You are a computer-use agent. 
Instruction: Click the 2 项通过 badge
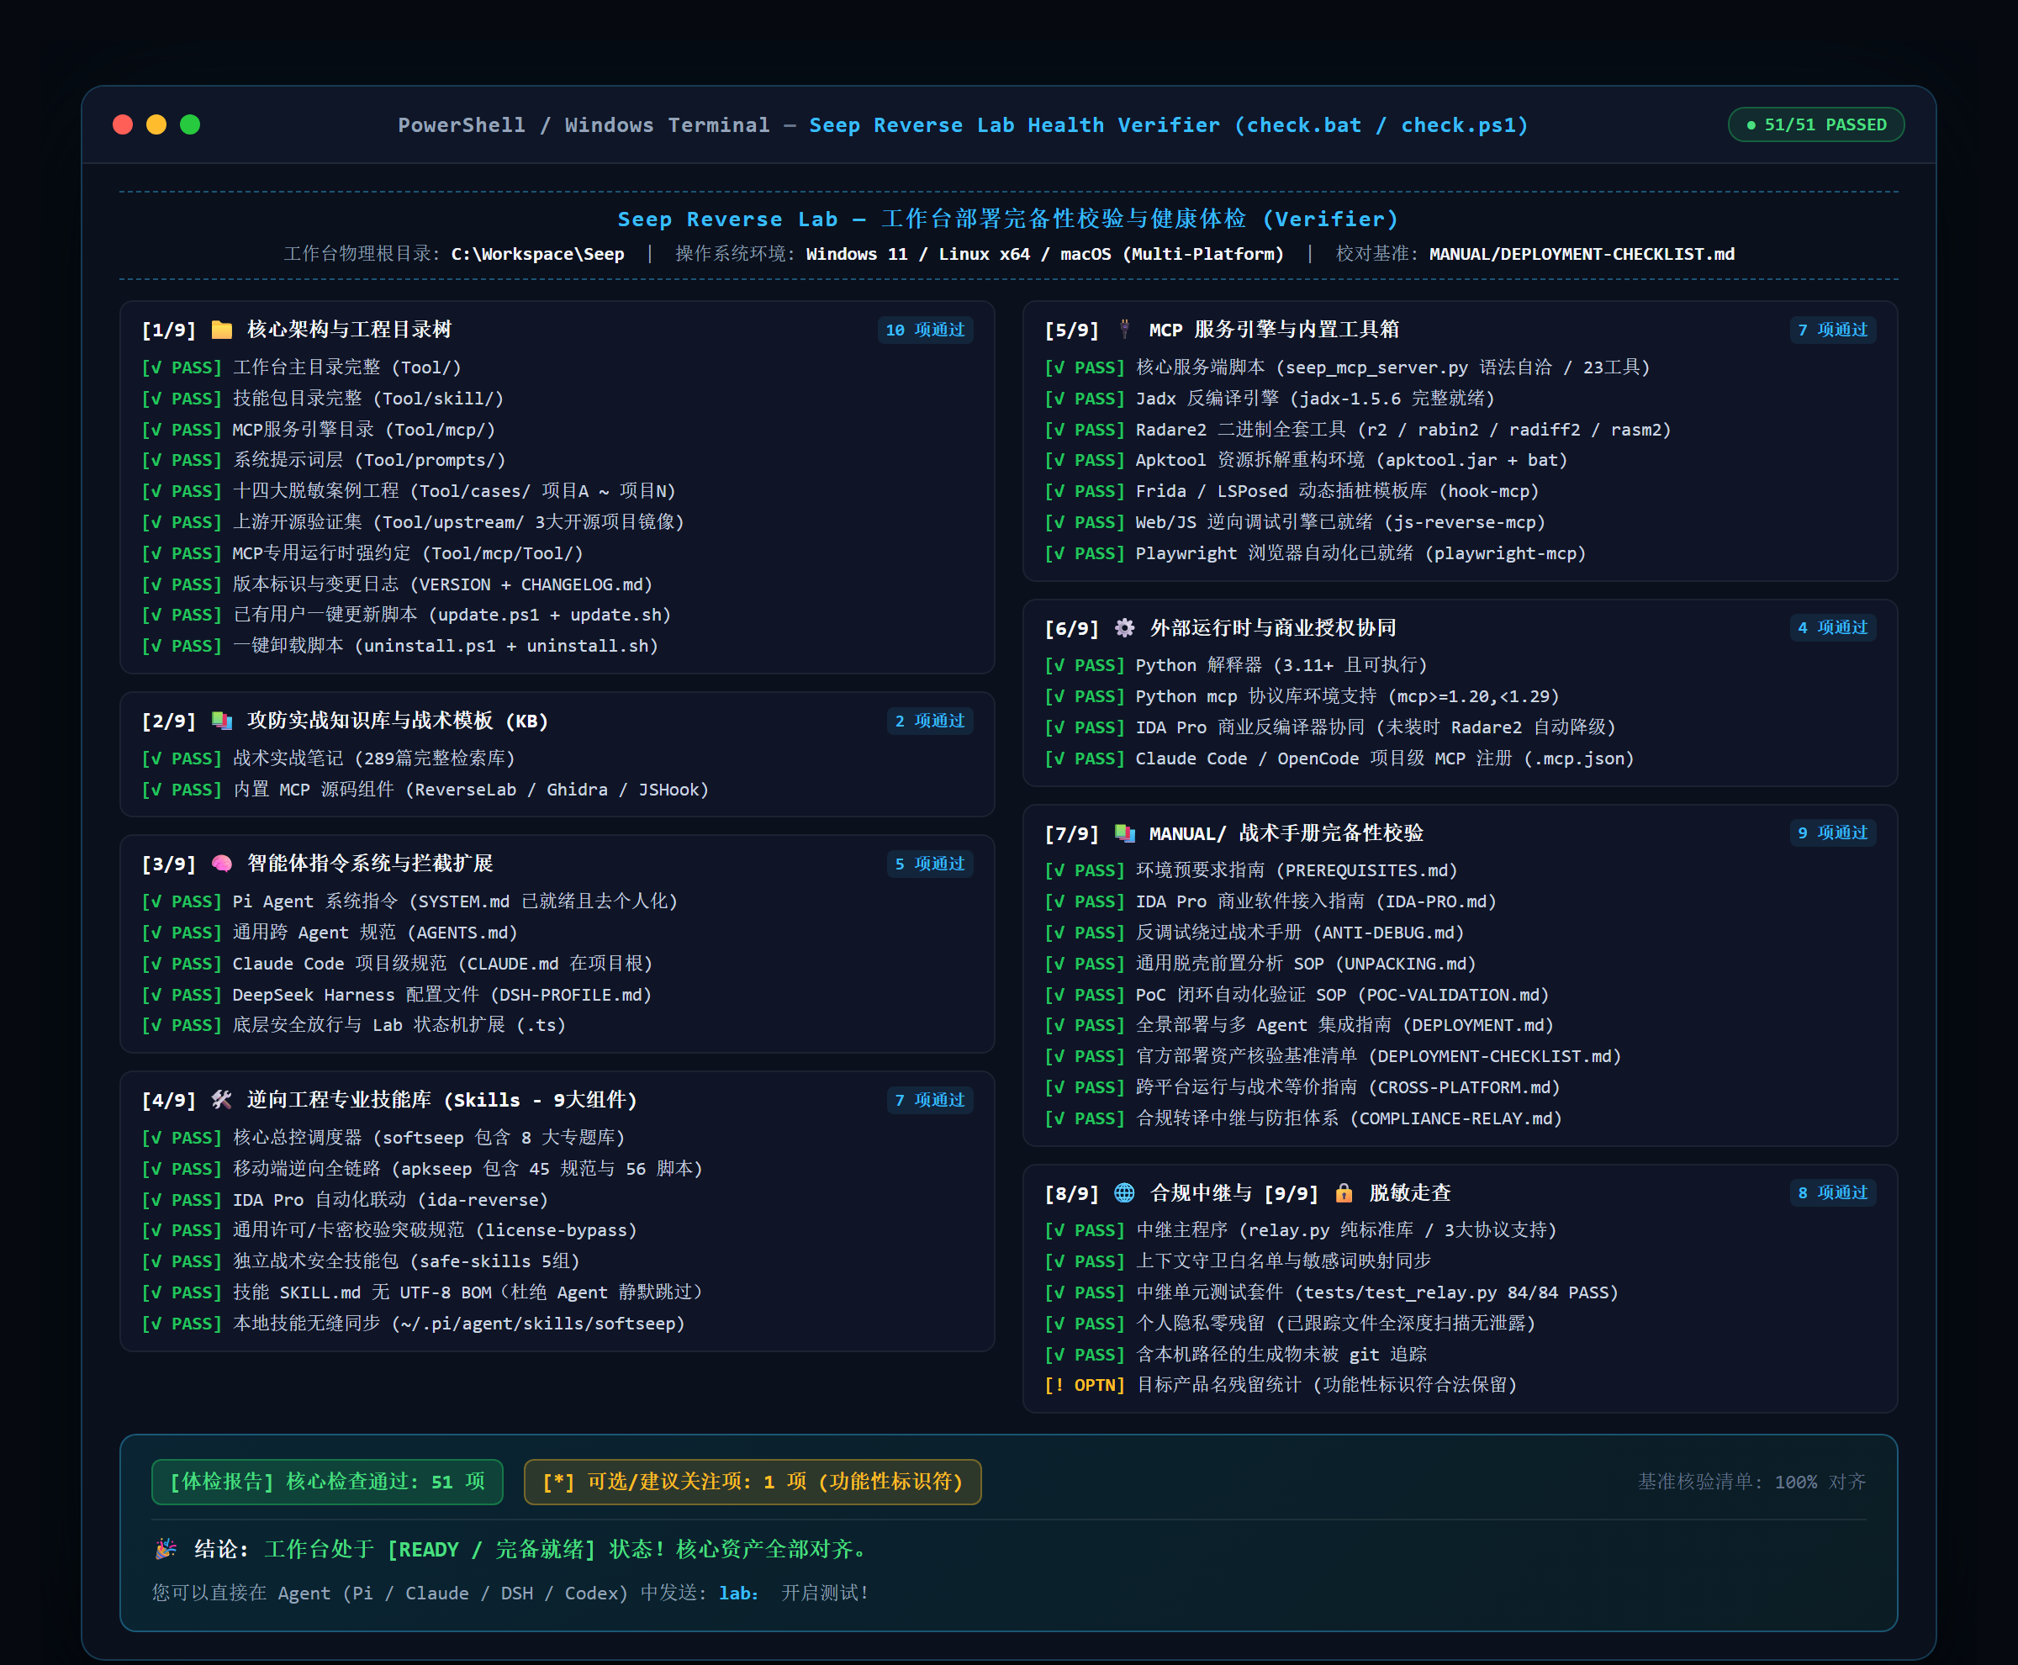(x=929, y=721)
